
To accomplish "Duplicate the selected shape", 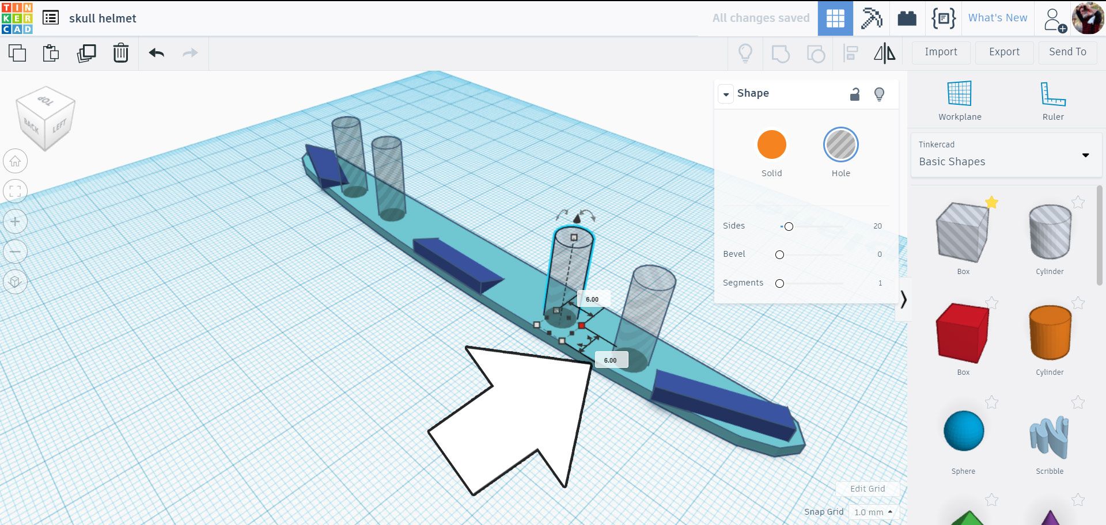I will coord(86,53).
